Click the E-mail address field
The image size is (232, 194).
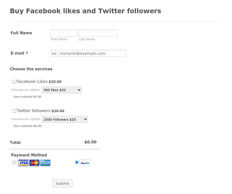click(x=88, y=53)
